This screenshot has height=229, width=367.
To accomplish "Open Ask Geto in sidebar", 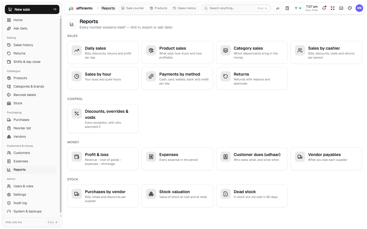I will point(31,28).
